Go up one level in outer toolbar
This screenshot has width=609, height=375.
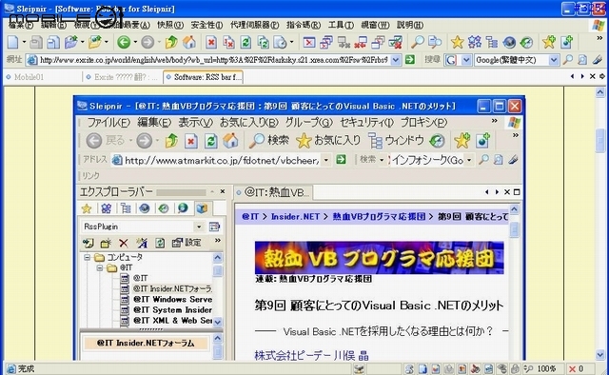click(x=171, y=42)
